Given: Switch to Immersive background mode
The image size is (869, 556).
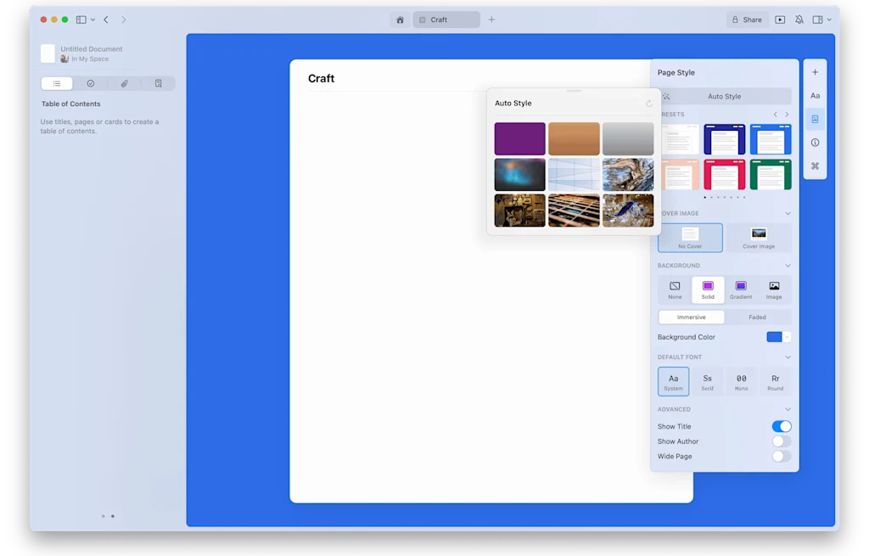Looking at the screenshot, I should click(x=691, y=317).
